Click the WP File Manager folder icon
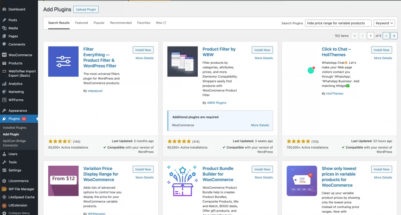Screen dimensions: 401x215 (x=4, y=189)
